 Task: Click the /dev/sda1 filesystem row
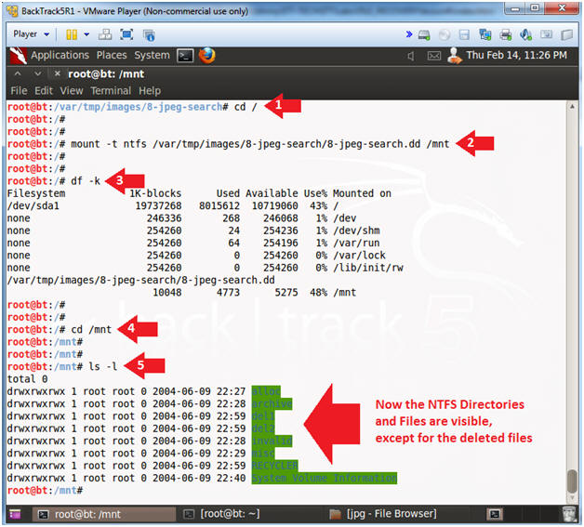(172, 205)
